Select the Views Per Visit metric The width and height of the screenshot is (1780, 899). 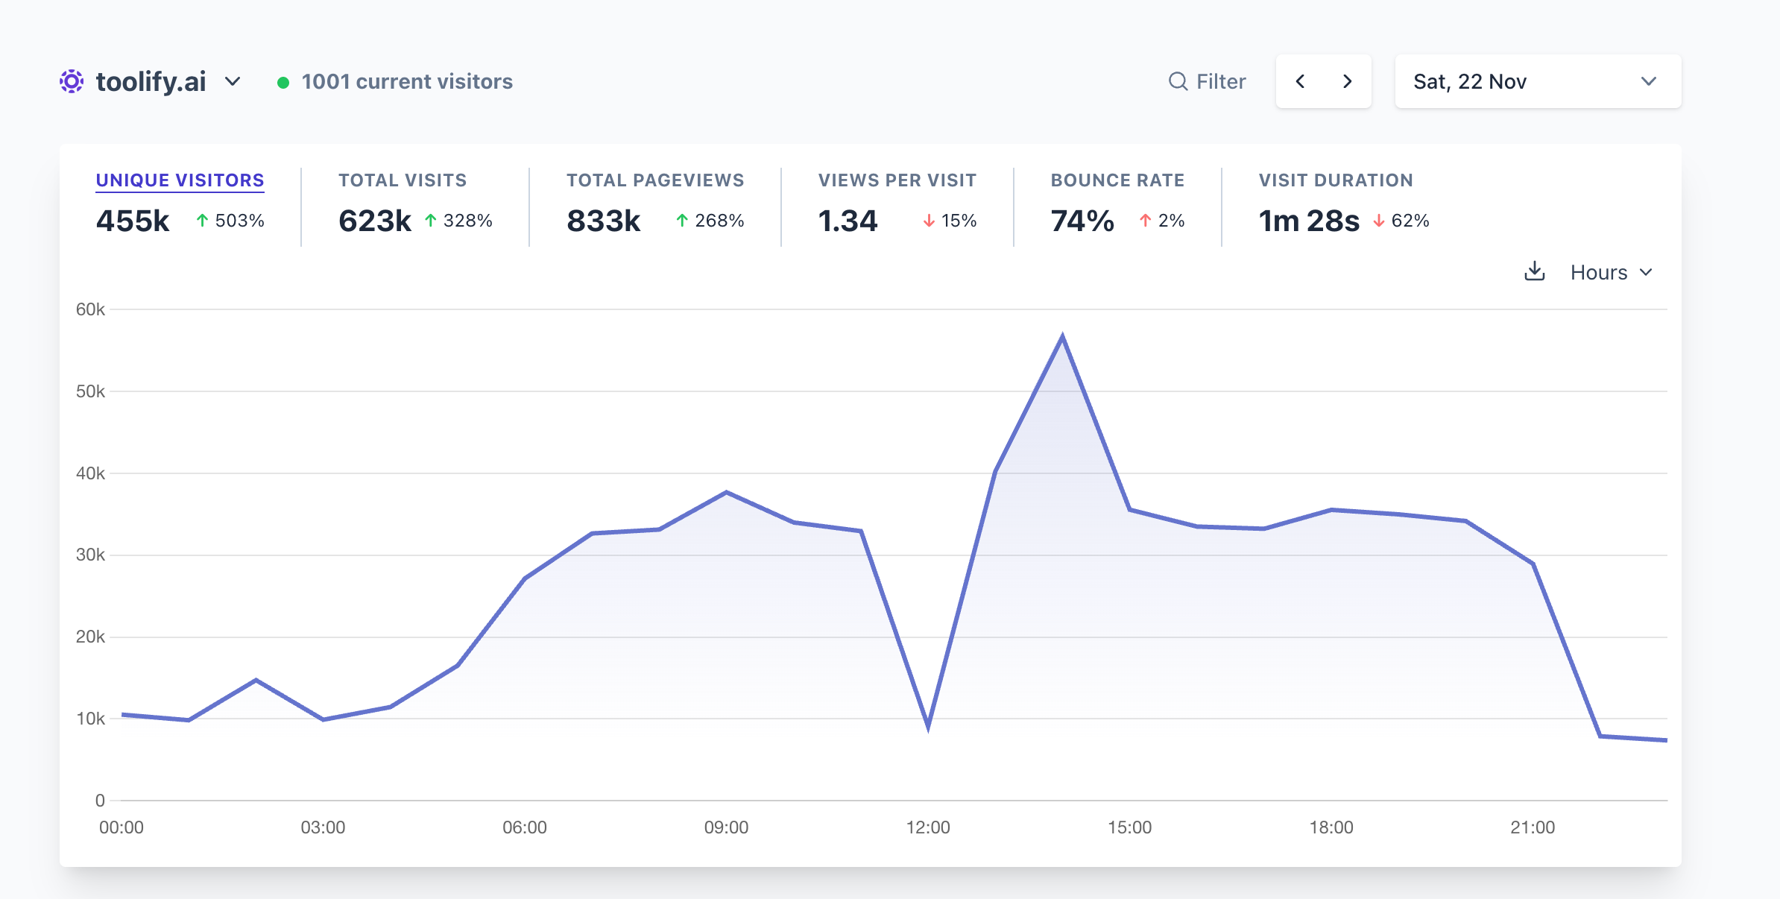pos(897,180)
